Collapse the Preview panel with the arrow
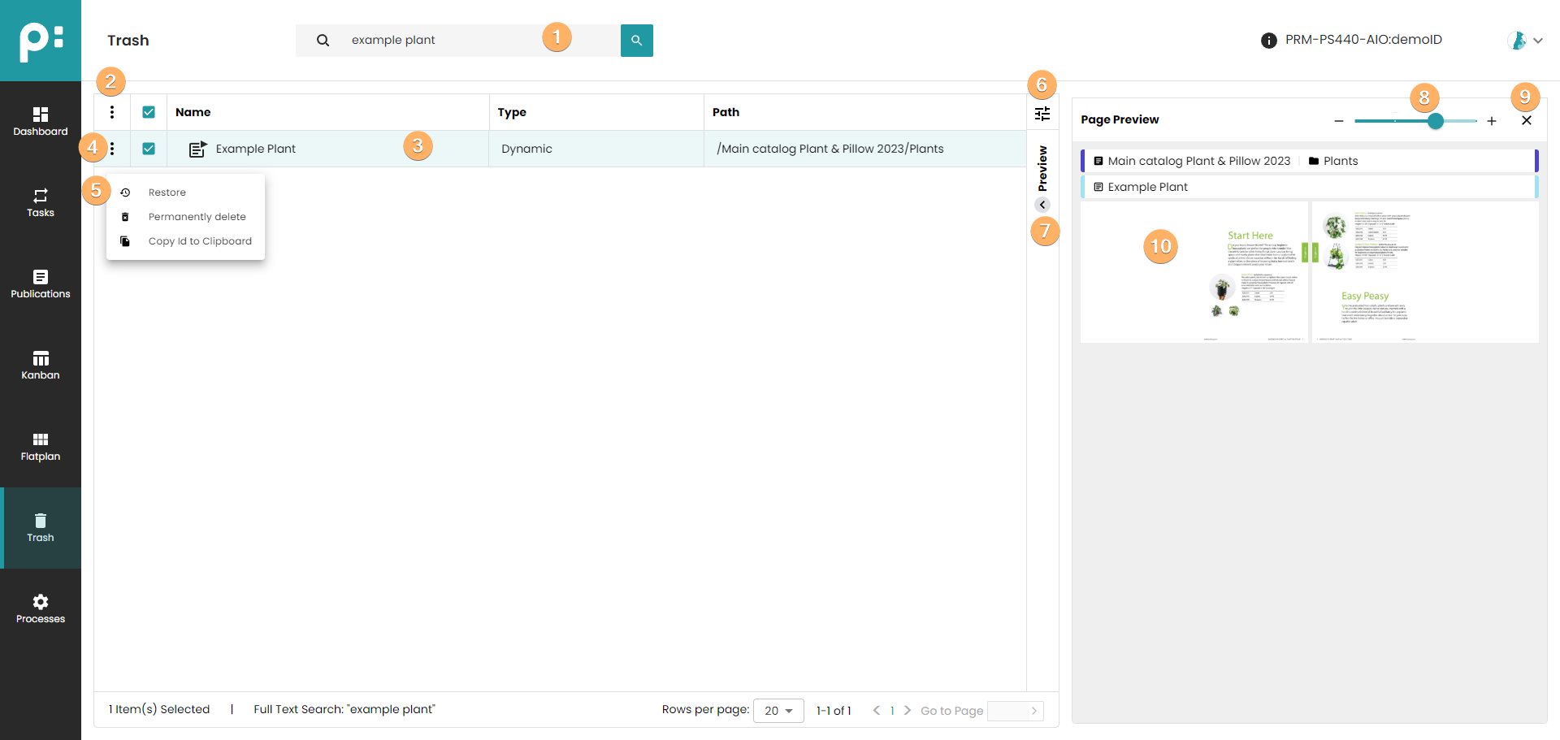The height and width of the screenshot is (740, 1560). click(1042, 205)
